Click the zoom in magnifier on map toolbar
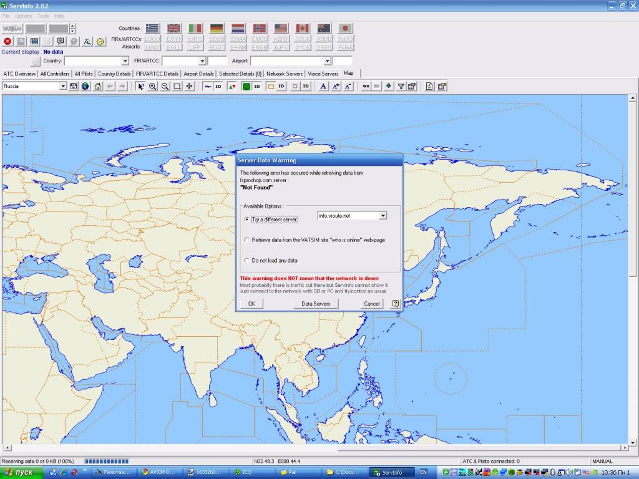This screenshot has height=479, width=639. (x=153, y=86)
